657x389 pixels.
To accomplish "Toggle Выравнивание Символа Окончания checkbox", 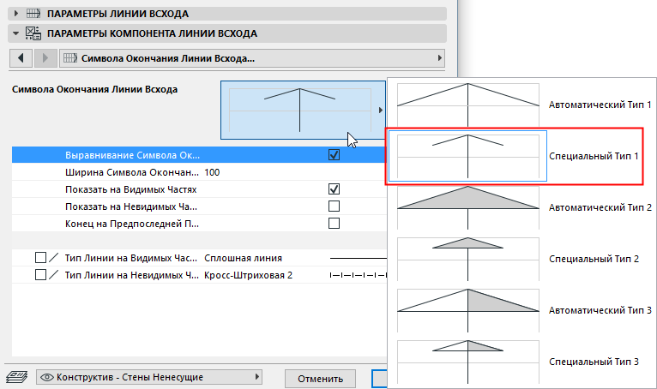I will (x=334, y=155).
